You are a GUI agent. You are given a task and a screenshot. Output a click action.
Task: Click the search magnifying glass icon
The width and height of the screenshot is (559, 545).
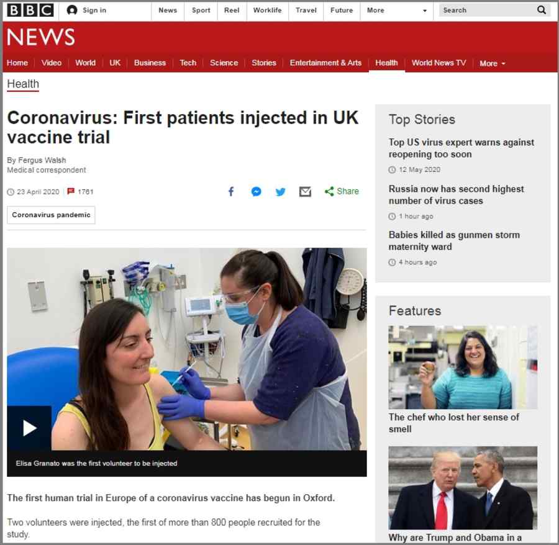tap(541, 10)
